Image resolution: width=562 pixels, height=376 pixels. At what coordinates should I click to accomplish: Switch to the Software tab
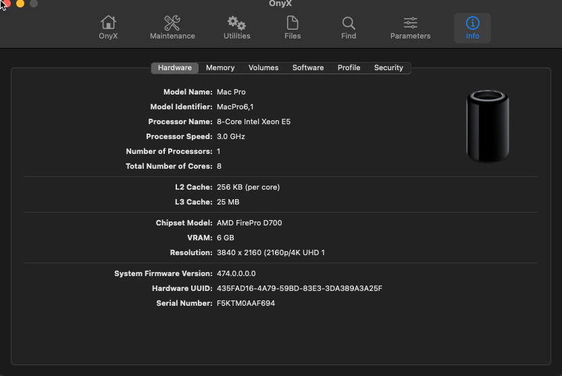pos(308,68)
